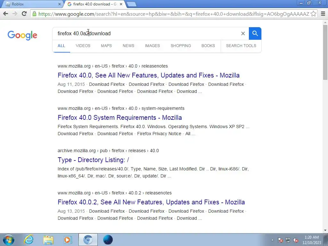Close the firefox 40.0 download tab
The image size is (328, 246).
pyautogui.click(x=121, y=4)
